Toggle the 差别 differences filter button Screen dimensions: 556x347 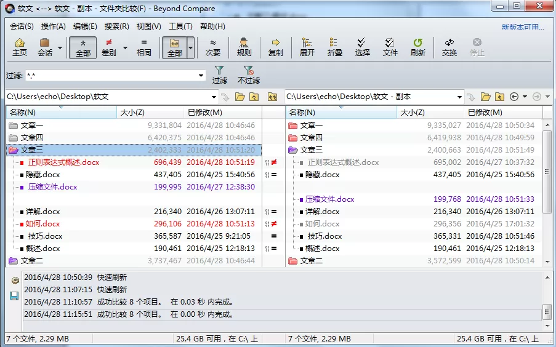109,47
